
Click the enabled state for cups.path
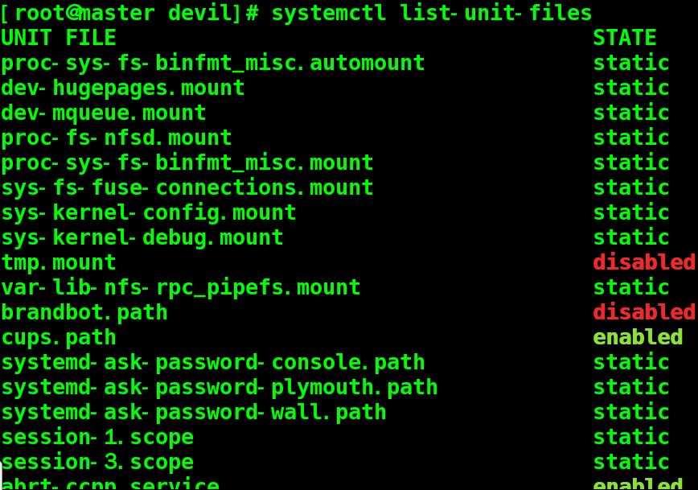[x=638, y=337]
